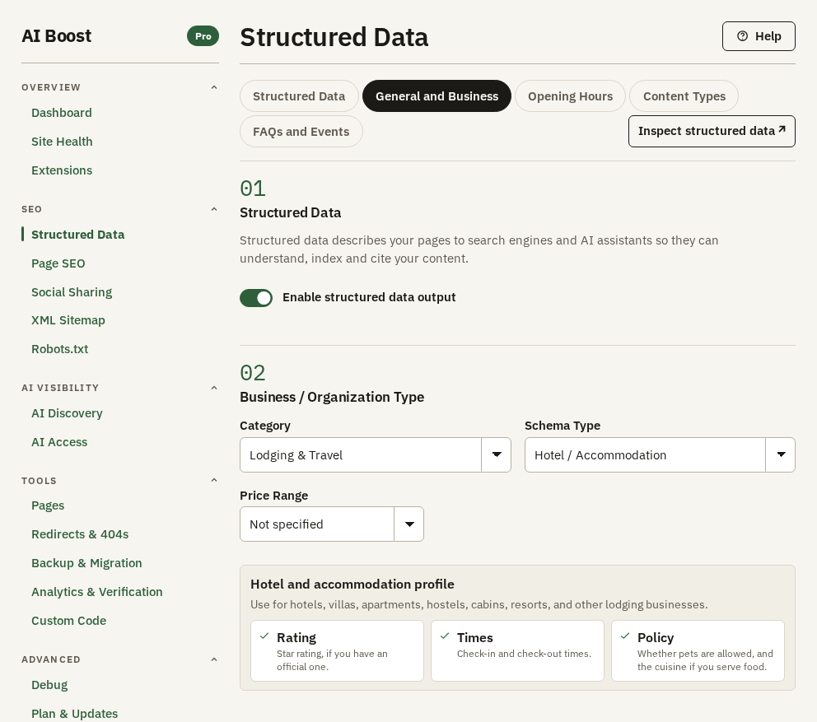Collapse the Overview section chevron

click(213, 87)
